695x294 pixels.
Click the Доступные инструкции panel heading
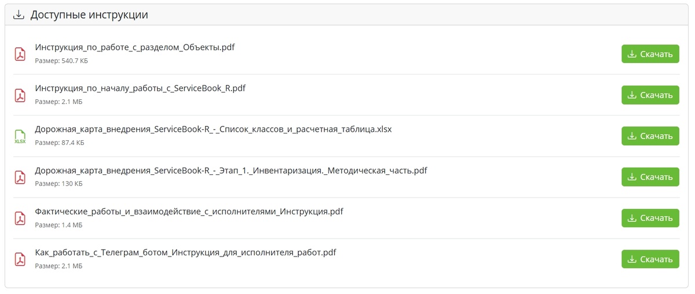pos(89,15)
